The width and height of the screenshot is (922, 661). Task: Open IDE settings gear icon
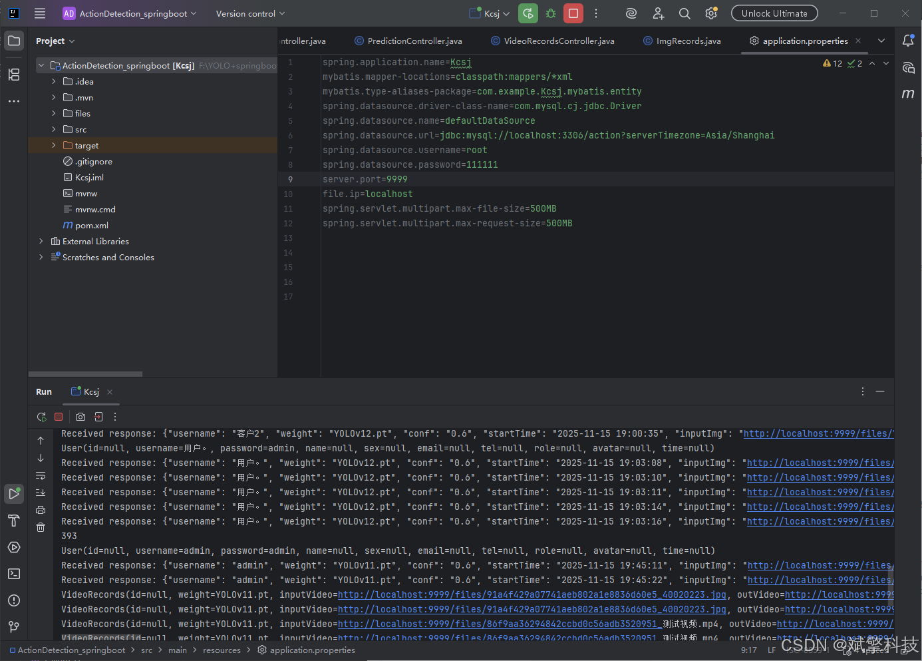tap(711, 13)
